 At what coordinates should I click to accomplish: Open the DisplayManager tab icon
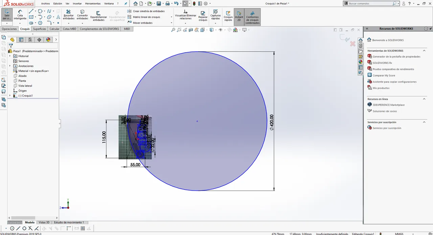(48, 40)
